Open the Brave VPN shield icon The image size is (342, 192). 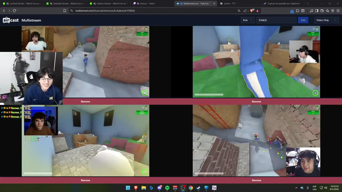[333, 11]
